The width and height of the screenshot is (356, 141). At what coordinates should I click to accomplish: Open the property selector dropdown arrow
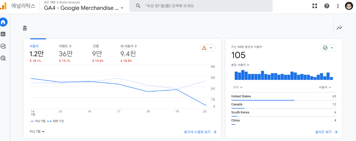point(122,8)
